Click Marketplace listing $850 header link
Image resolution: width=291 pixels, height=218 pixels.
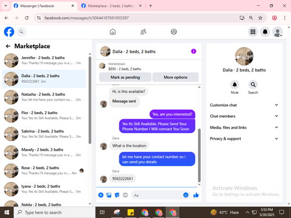point(125,66)
